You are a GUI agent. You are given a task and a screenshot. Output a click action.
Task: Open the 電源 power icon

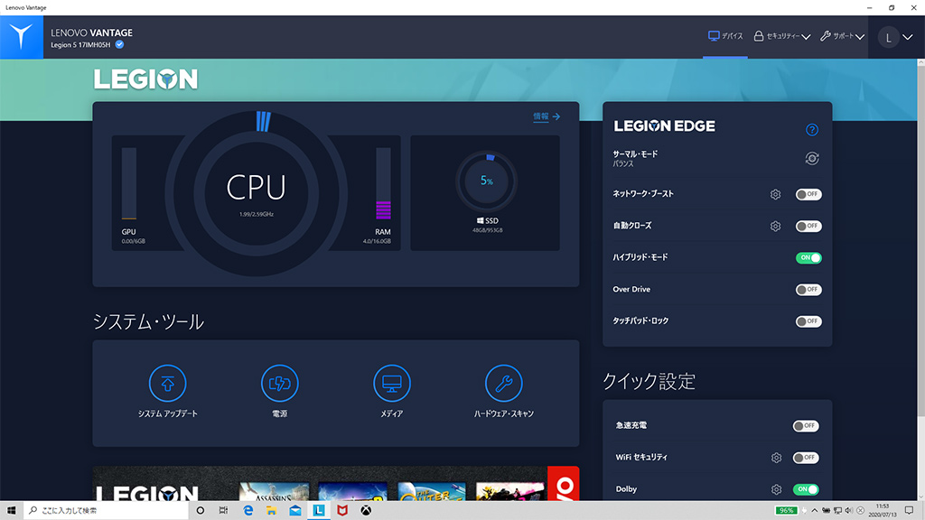click(280, 383)
